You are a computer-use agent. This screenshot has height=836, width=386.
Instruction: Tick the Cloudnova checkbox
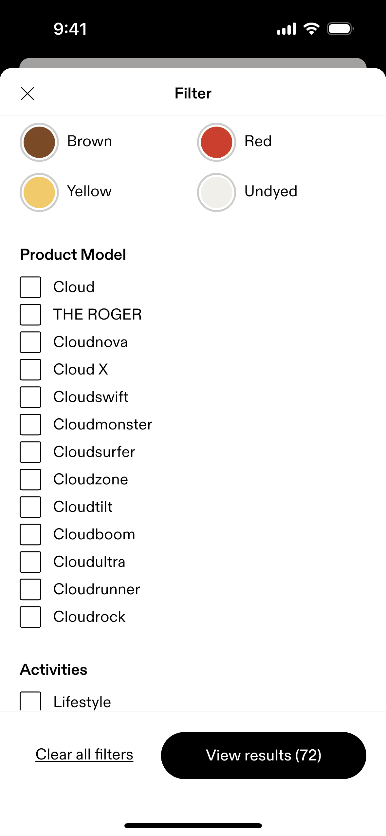[x=30, y=342]
